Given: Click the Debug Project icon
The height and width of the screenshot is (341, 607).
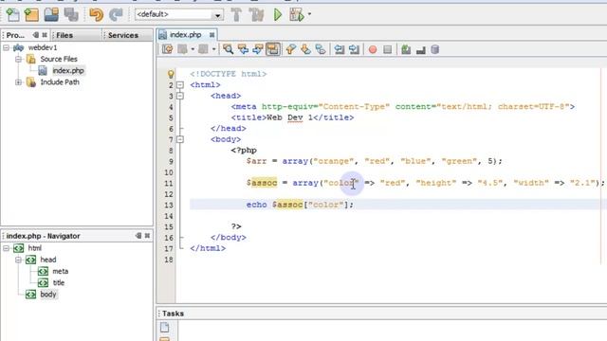Looking at the screenshot, I should tap(297, 15).
